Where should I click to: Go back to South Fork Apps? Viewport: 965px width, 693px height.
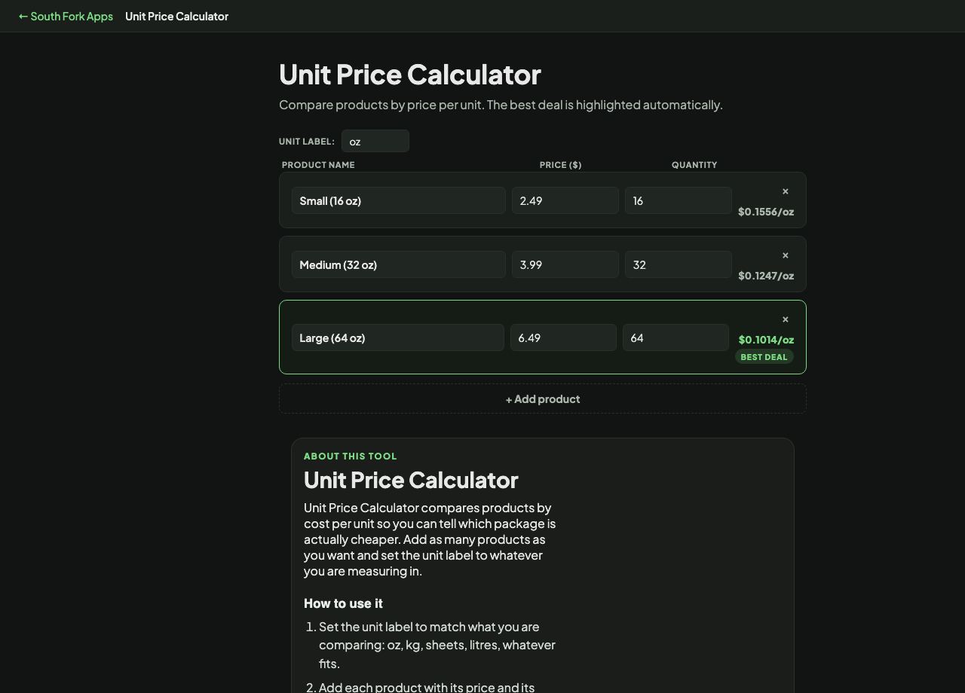click(66, 16)
